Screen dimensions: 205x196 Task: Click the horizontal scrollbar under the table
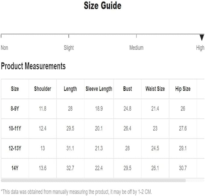(93, 180)
